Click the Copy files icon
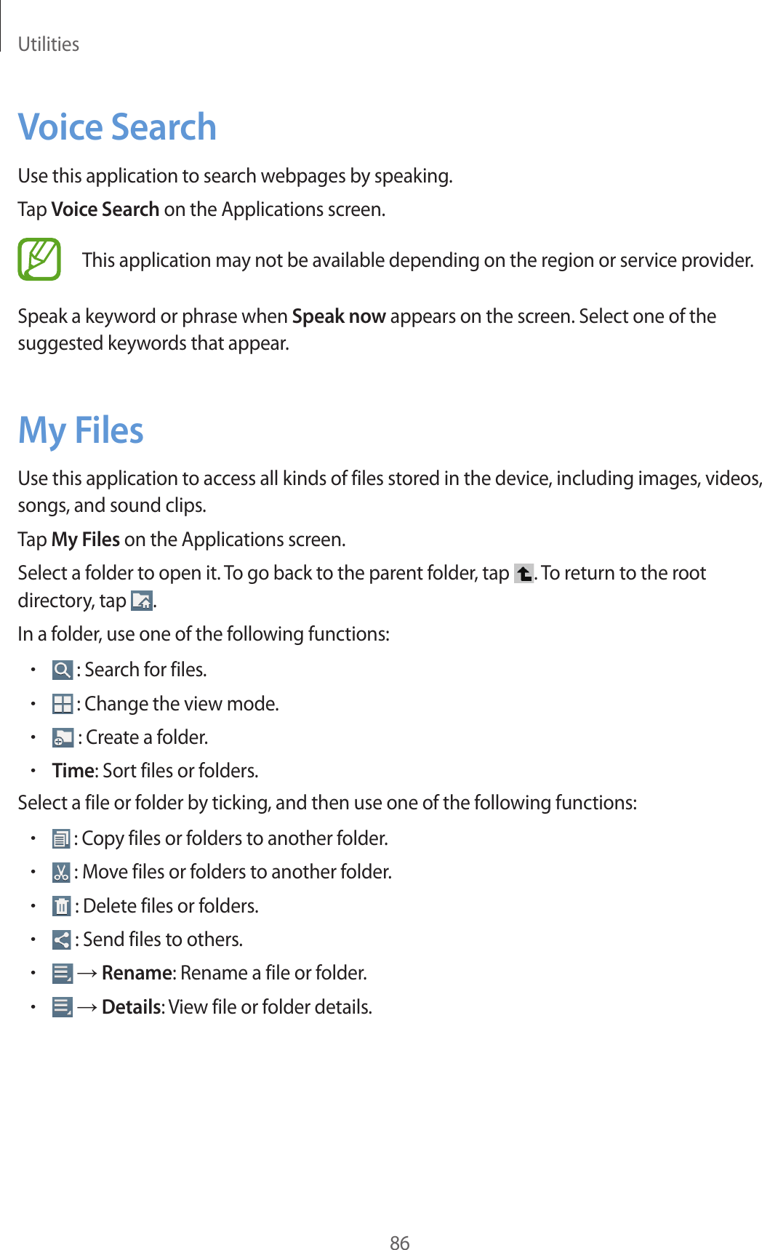The height and width of the screenshot is (1250, 762). tap(61, 839)
